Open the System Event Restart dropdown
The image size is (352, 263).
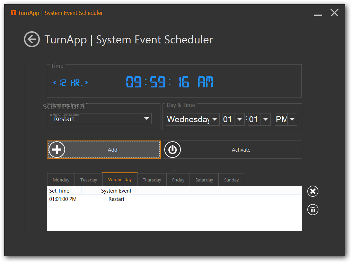147,119
